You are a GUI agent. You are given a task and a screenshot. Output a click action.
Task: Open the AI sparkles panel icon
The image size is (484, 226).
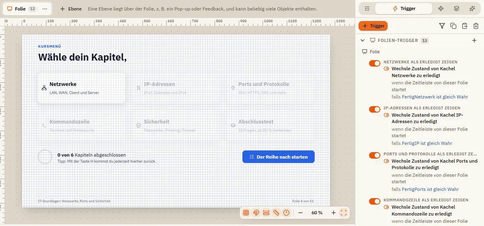[x=472, y=8]
